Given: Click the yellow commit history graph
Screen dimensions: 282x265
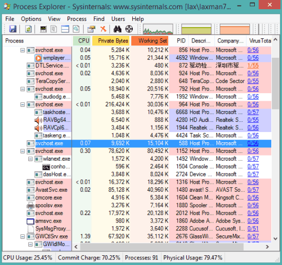Looking at the screenshot, I should [x=196, y=29].
